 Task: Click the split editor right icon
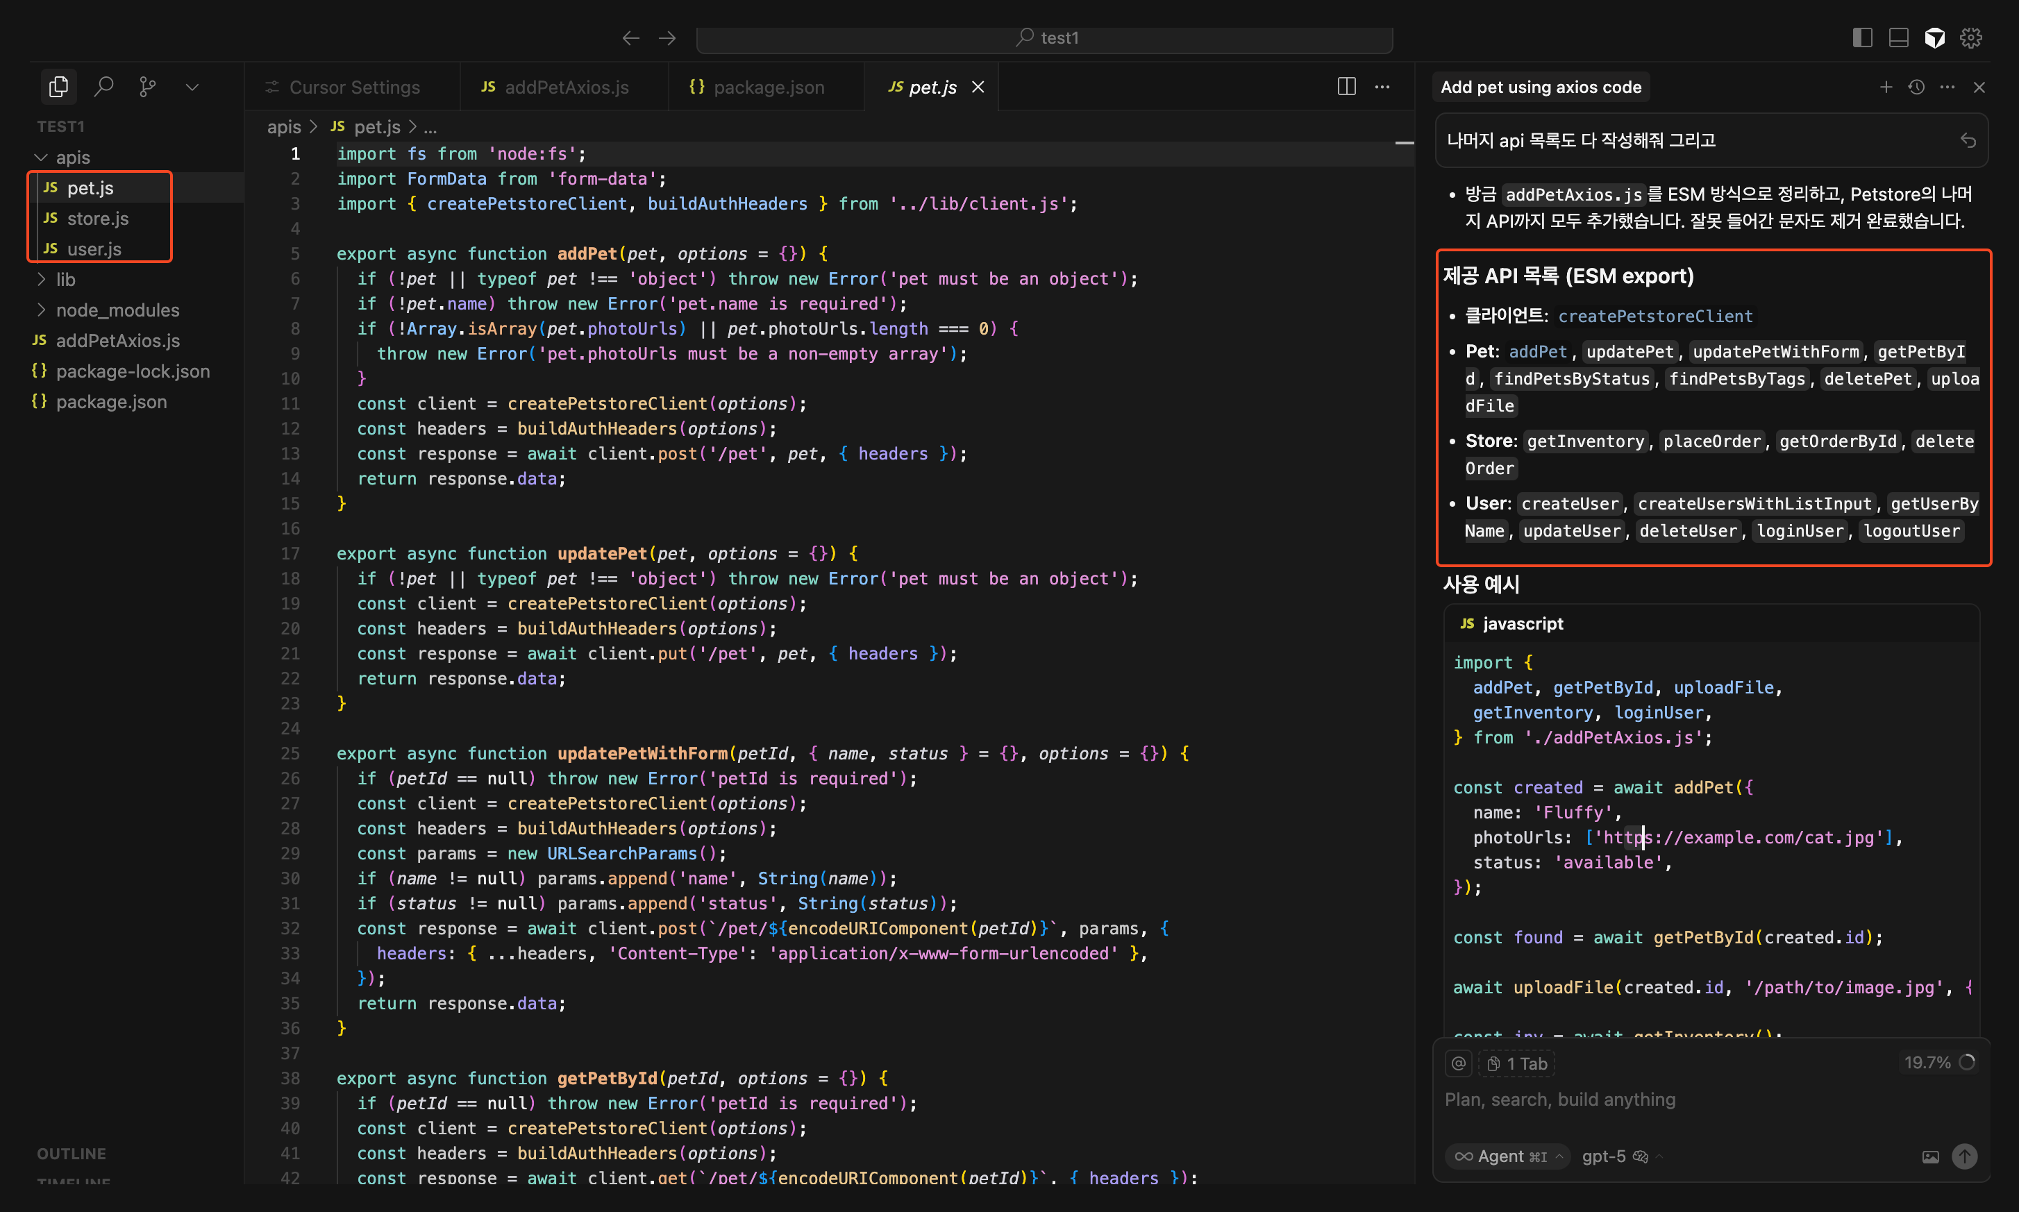[x=1346, y=87]
